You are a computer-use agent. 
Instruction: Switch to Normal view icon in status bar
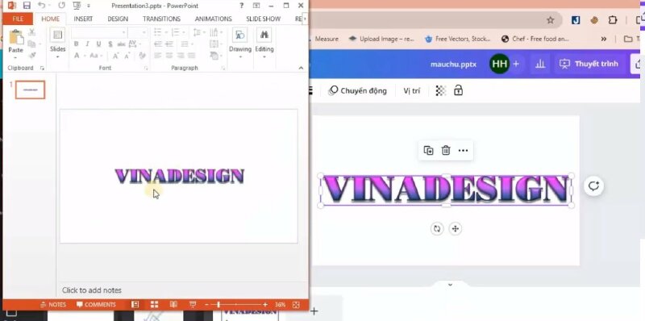[135, 305]
